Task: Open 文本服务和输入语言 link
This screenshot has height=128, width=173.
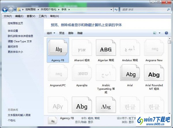Action: coord(19,115)
